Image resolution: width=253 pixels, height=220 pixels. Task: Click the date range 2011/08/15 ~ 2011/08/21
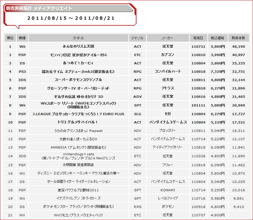[x=71, y=18]
